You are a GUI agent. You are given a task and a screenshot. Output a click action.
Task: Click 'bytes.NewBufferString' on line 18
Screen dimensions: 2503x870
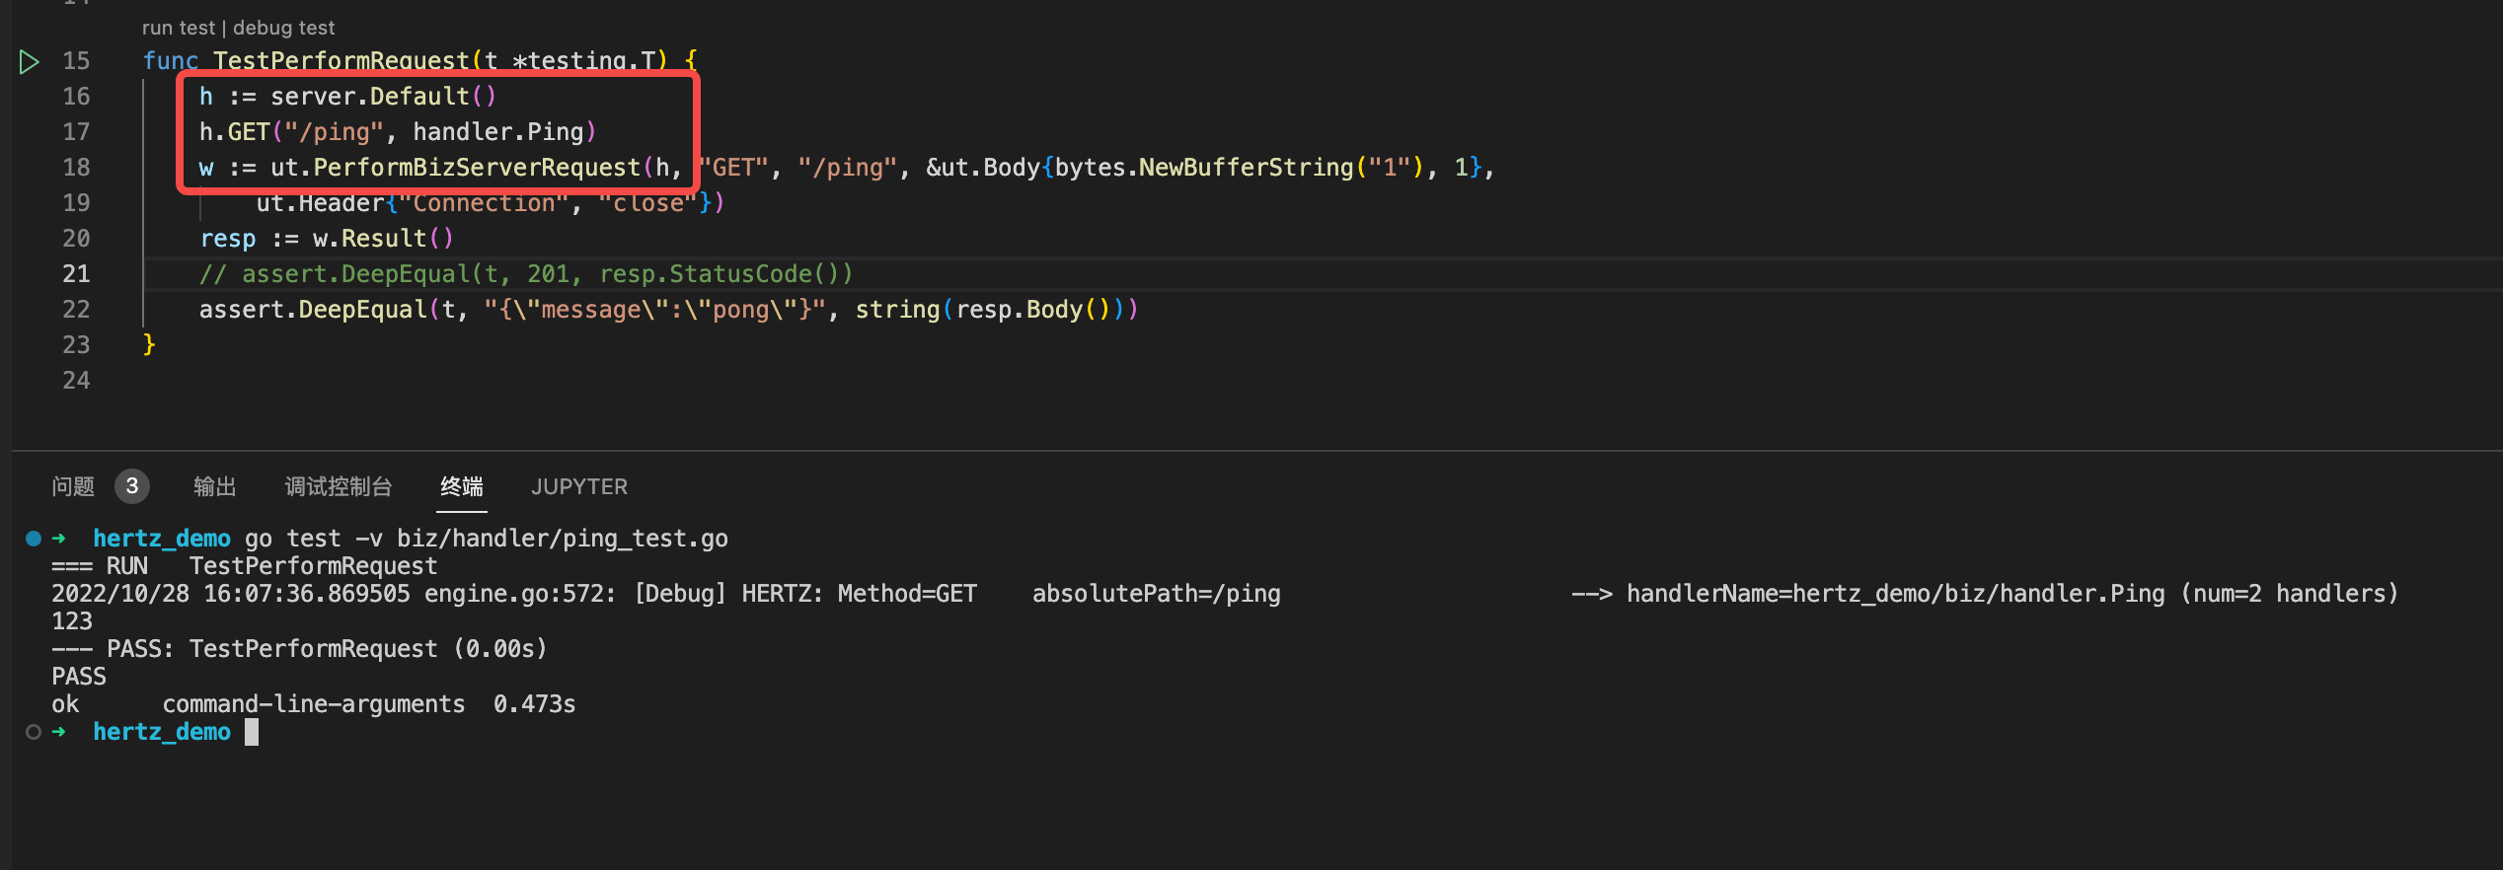(1204, 168)
